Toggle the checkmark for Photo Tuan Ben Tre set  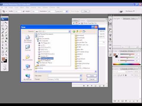pyautogui.click(x=74, y=23)
